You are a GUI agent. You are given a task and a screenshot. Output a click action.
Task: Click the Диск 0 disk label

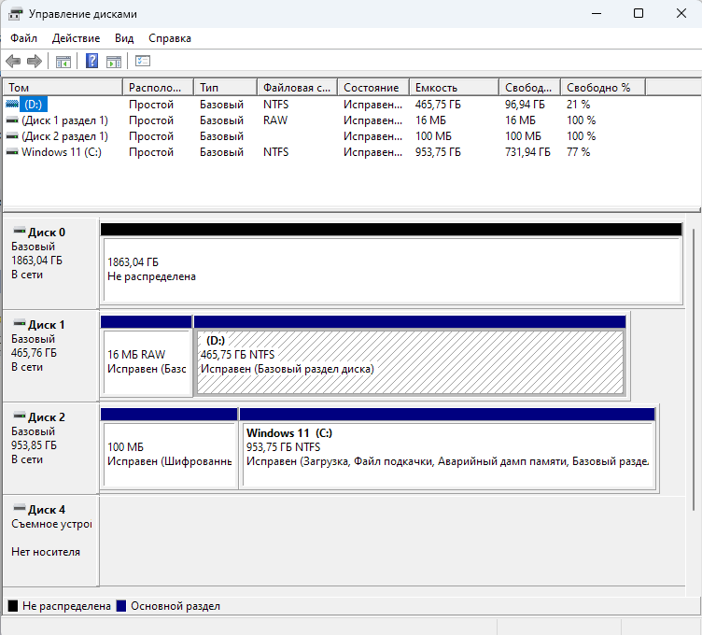(47, 233)
